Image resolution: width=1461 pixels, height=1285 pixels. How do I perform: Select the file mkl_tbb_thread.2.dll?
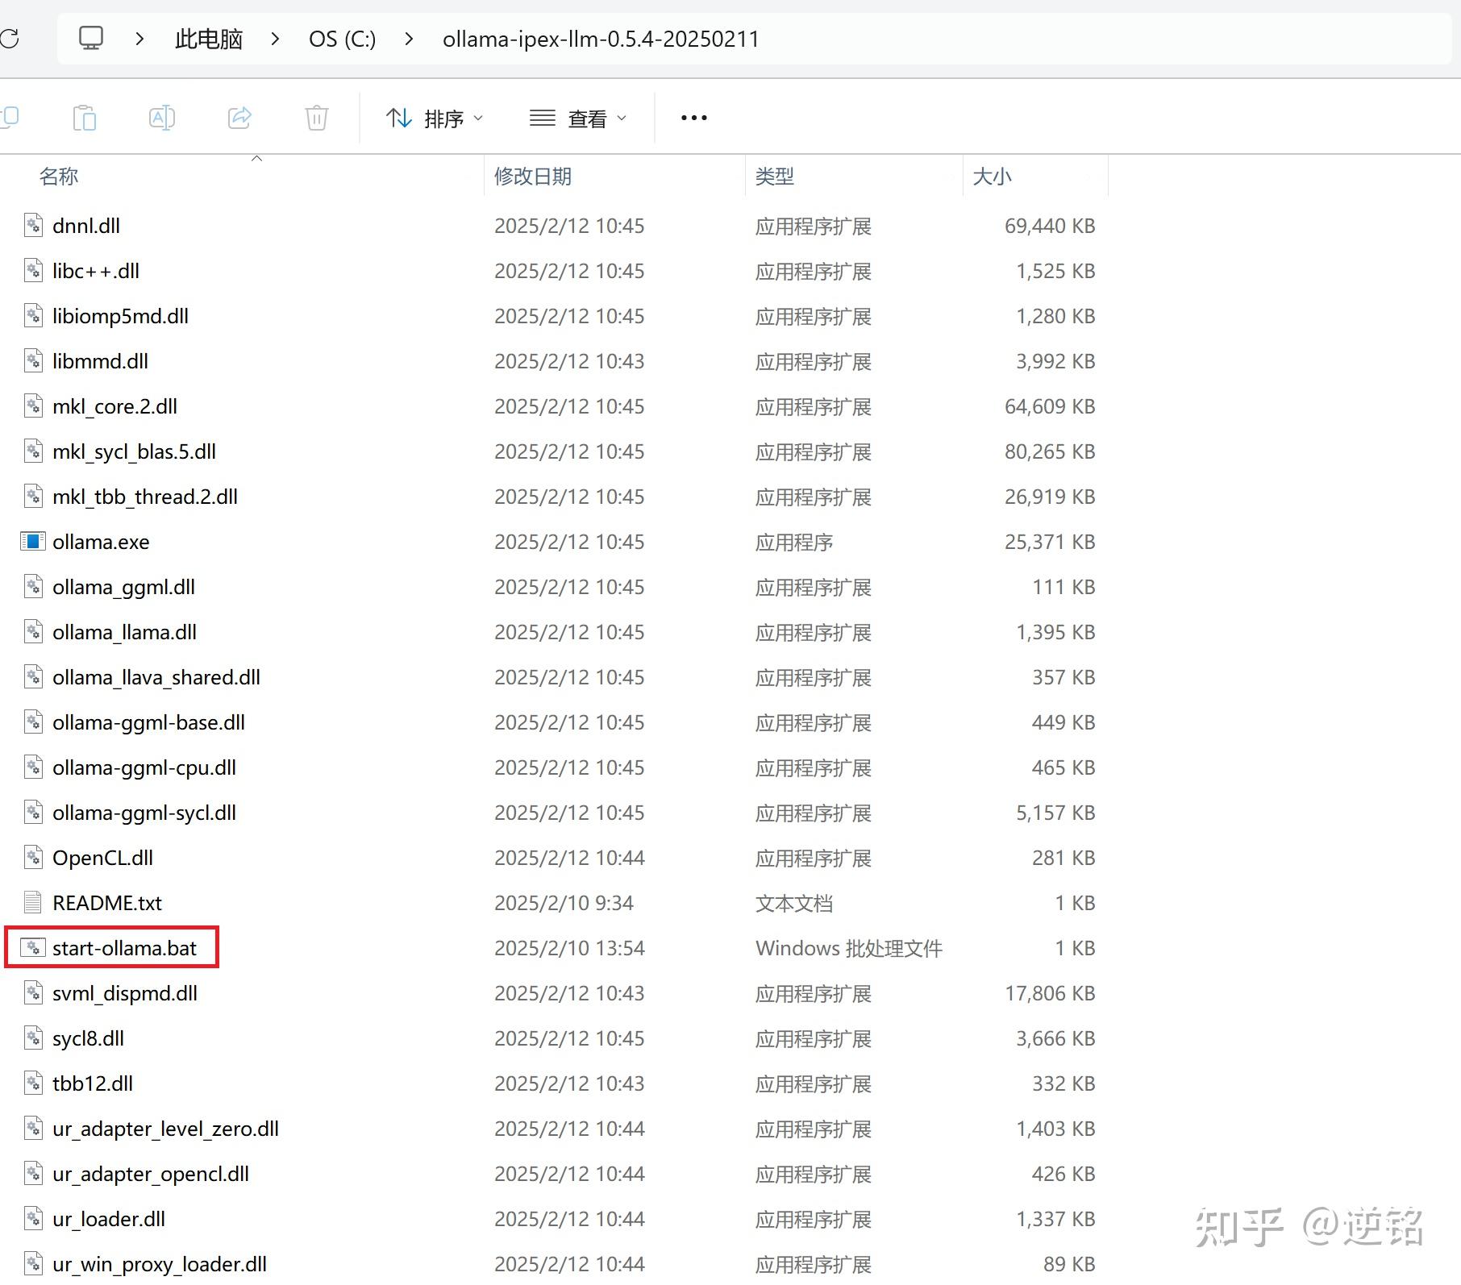[145, 497]
